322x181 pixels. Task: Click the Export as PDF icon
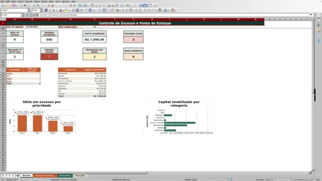tap(21, 5)
